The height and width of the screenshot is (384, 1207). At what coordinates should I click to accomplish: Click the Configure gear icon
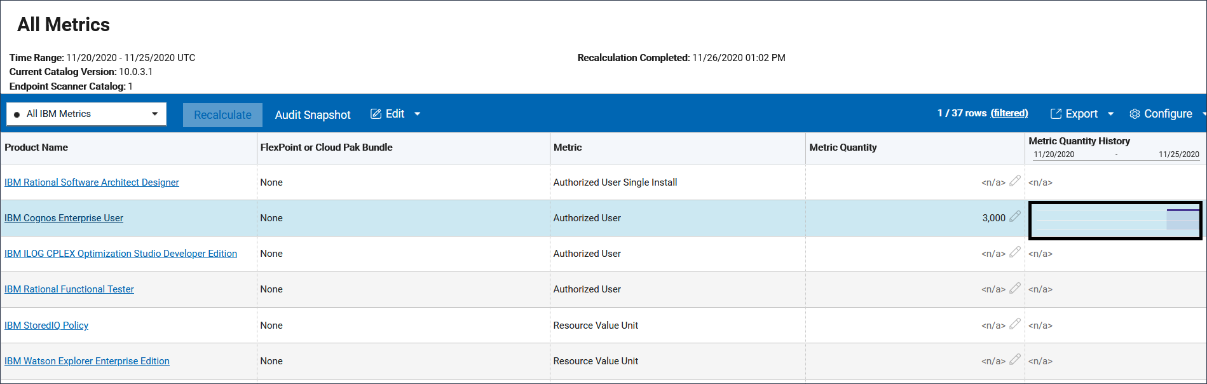click(1135, 114)
